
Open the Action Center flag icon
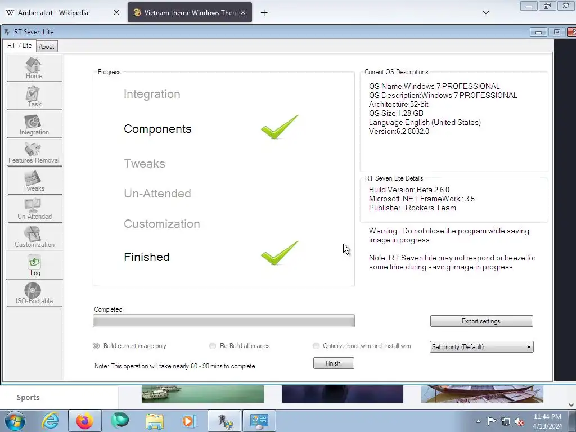492,421
